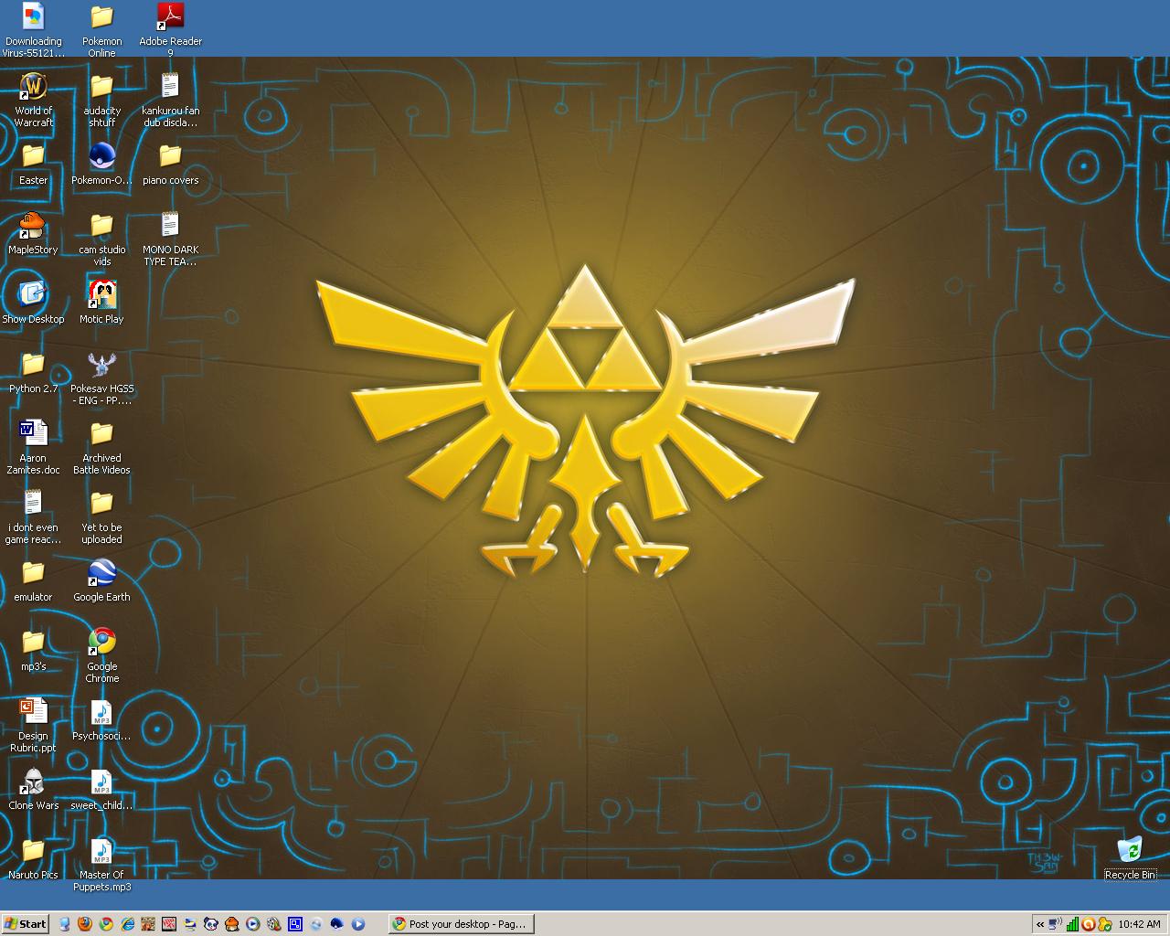The width and height of the screenshot is (1170, 936).
Task: Click Internet Explorer in the quick launch bar
Action: point(127,924)
